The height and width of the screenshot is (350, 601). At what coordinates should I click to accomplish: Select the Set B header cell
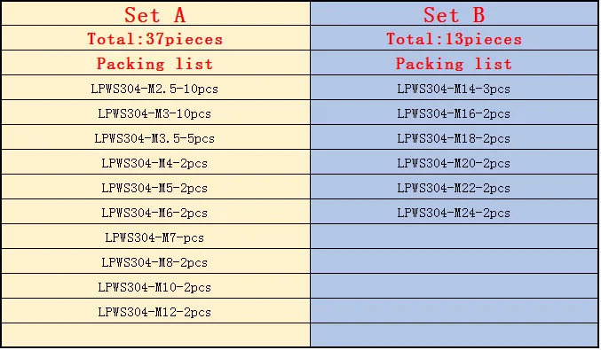[455, 14]
